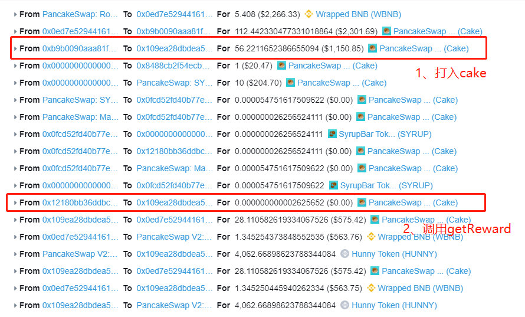
Task: Expand the row from 0x12180bb36ddbc…
Action: click(15, 202)
